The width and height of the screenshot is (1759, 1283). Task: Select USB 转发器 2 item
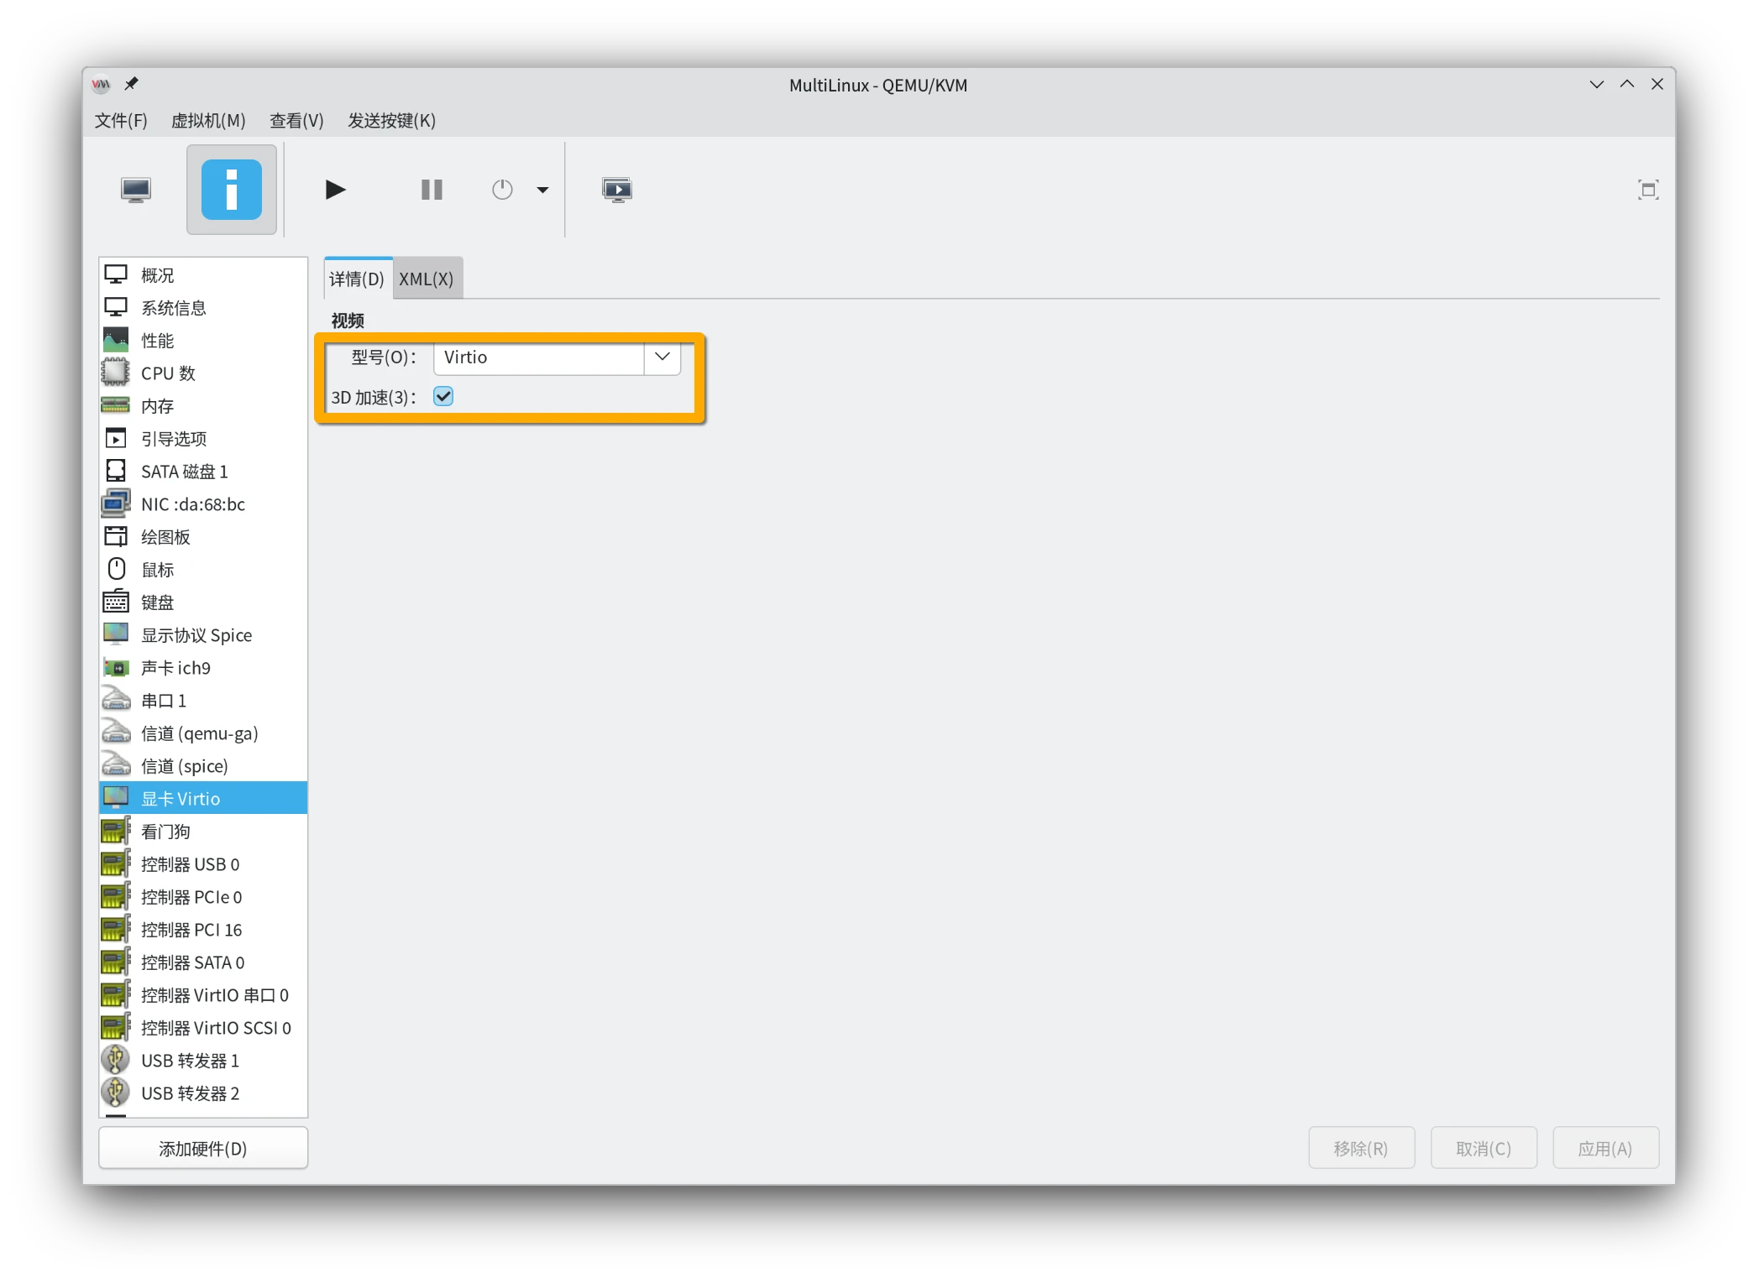(203, 1093)
